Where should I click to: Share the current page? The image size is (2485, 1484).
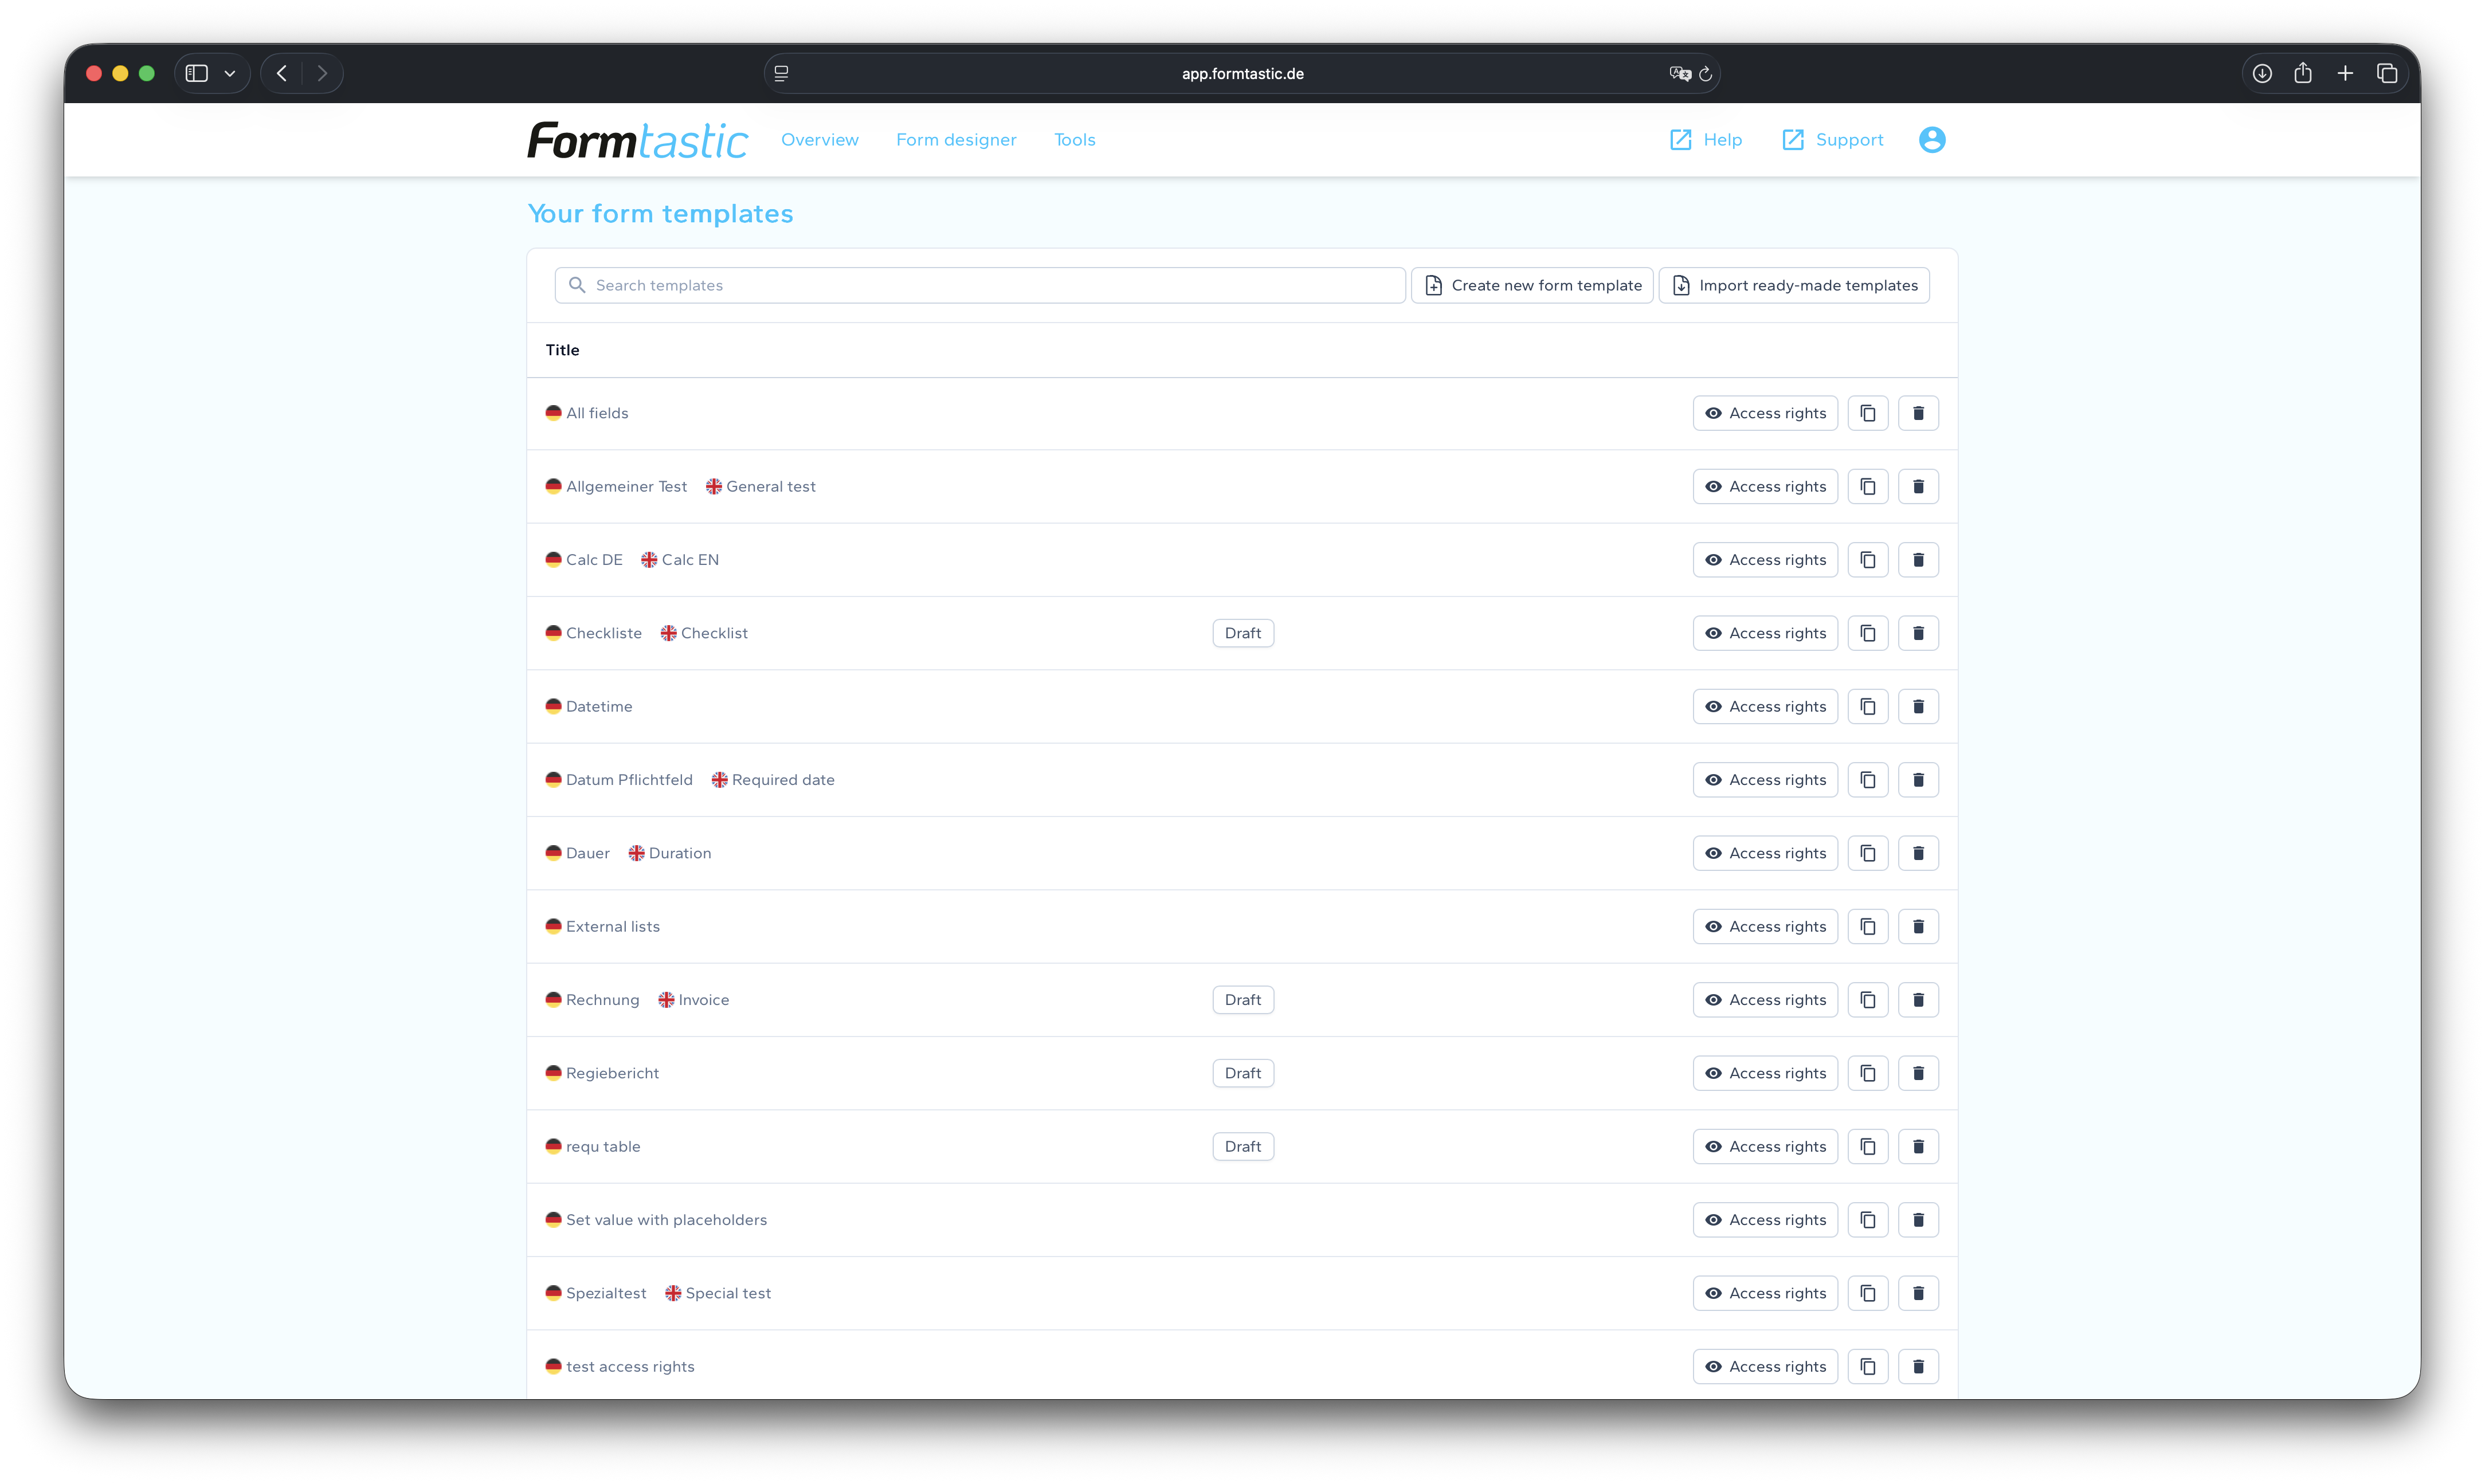[2303, 73]
